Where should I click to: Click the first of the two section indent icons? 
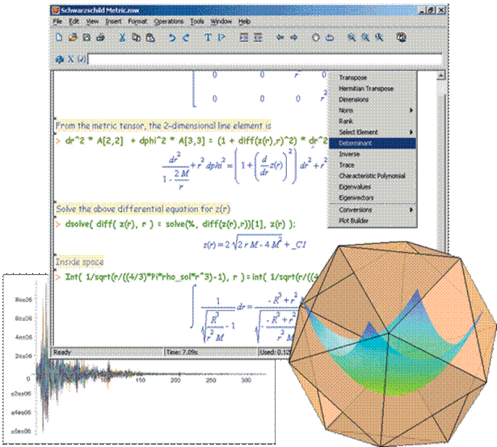pyautogui.click(x=244, y=37)
